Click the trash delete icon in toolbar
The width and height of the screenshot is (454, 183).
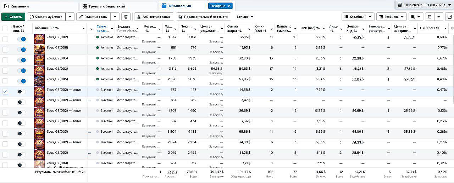[126, 17]
